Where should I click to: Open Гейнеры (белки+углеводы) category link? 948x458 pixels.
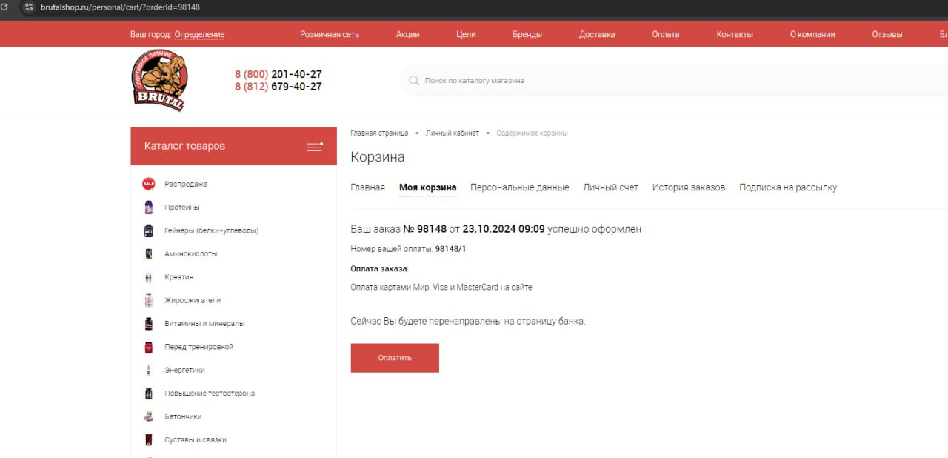pyautogui.click(x=211, y=230)
